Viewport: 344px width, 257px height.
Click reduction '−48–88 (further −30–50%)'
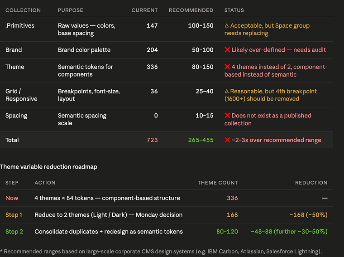click(289, 232)
